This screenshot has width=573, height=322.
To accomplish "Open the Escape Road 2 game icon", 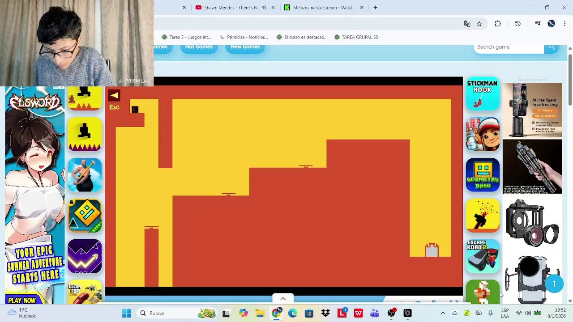I will pyautogui.click(x=483, y=256).
